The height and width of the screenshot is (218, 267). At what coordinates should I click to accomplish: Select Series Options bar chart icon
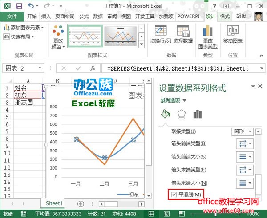pyautogui.click(x=198, y=114)
